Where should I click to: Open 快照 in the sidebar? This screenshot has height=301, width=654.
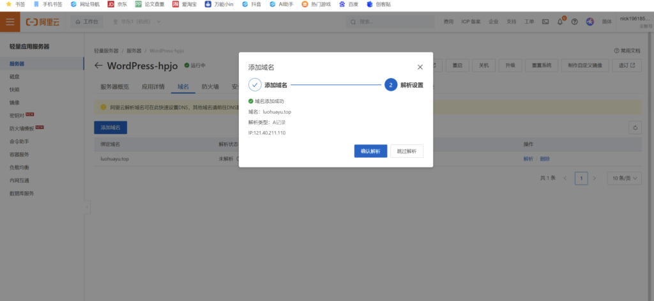coord(15,89)
